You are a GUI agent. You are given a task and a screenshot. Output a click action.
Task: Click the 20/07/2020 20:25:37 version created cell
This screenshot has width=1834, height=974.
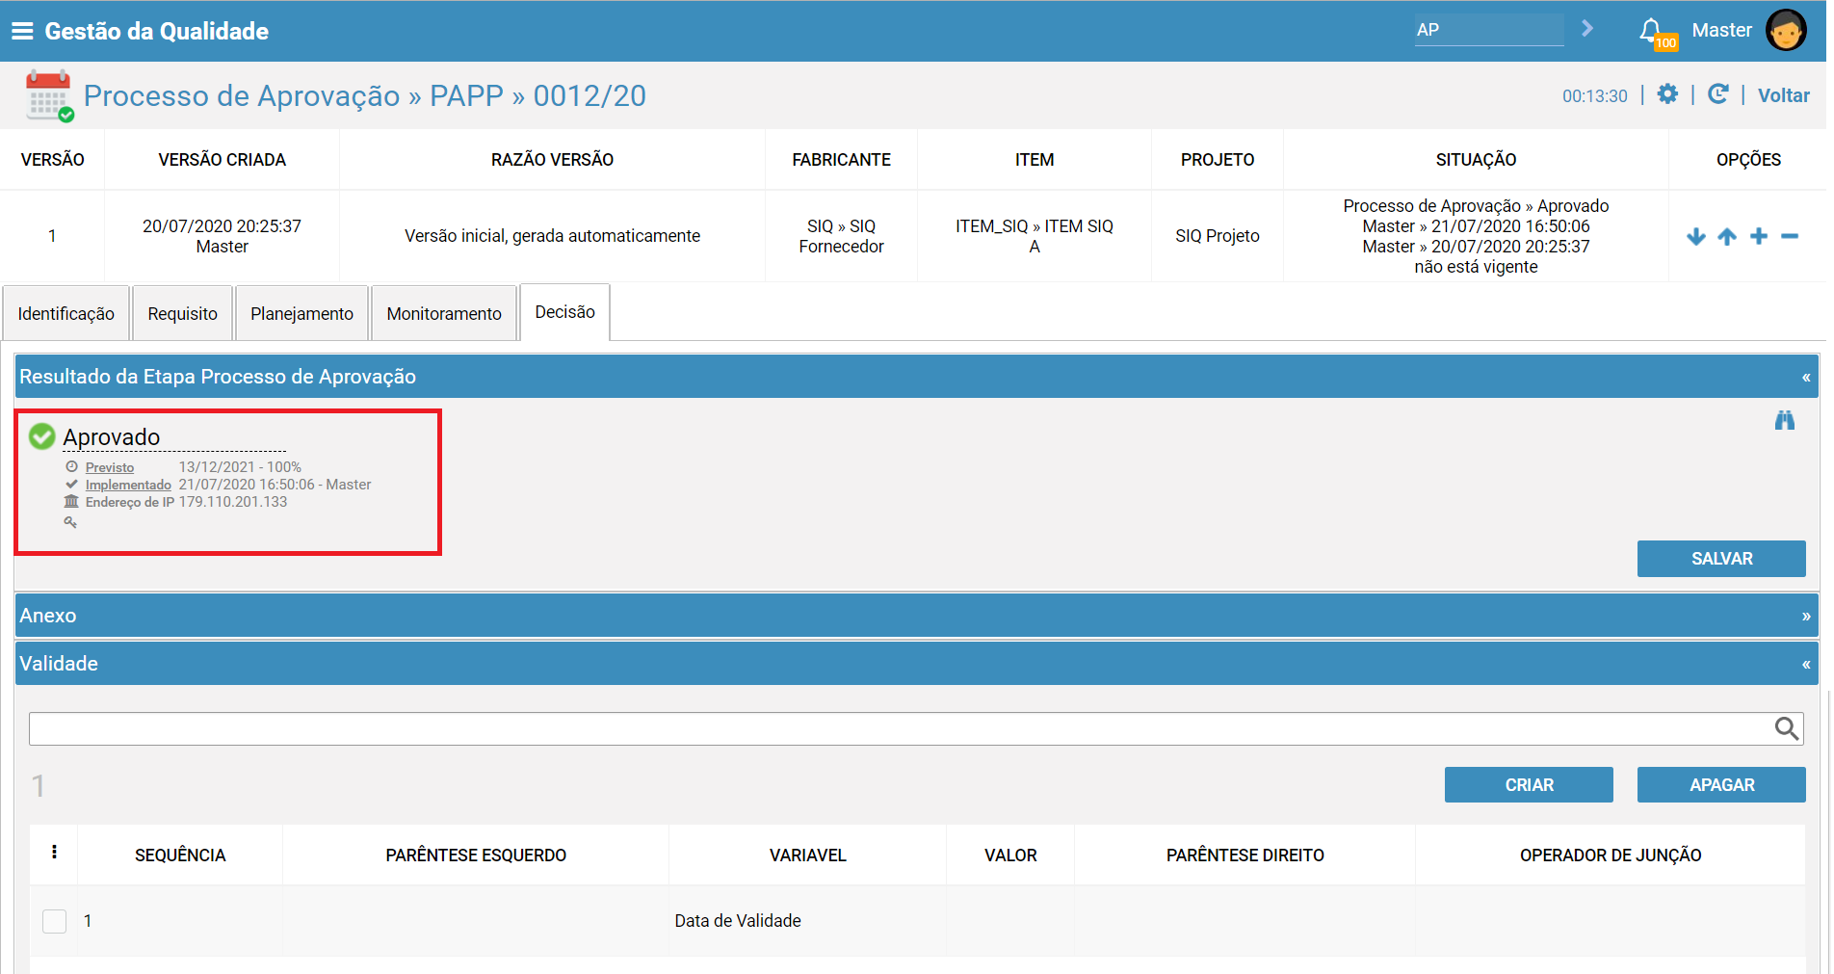[222, 236]
